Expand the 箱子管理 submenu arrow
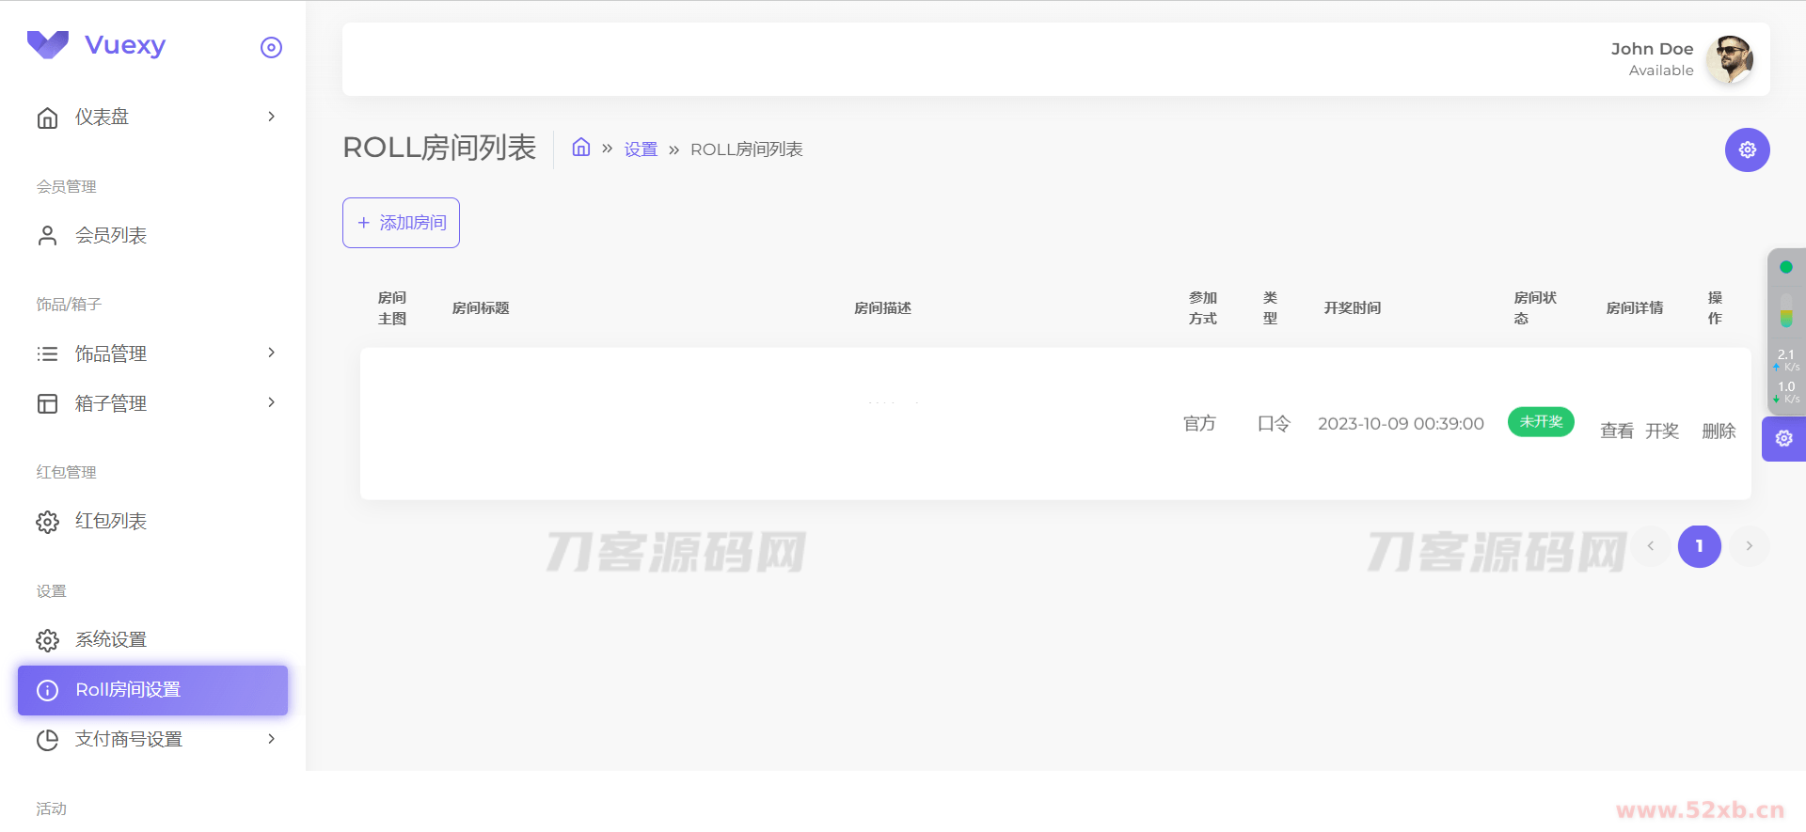This screenshot has height=832, width=1806. pos(271,402)
